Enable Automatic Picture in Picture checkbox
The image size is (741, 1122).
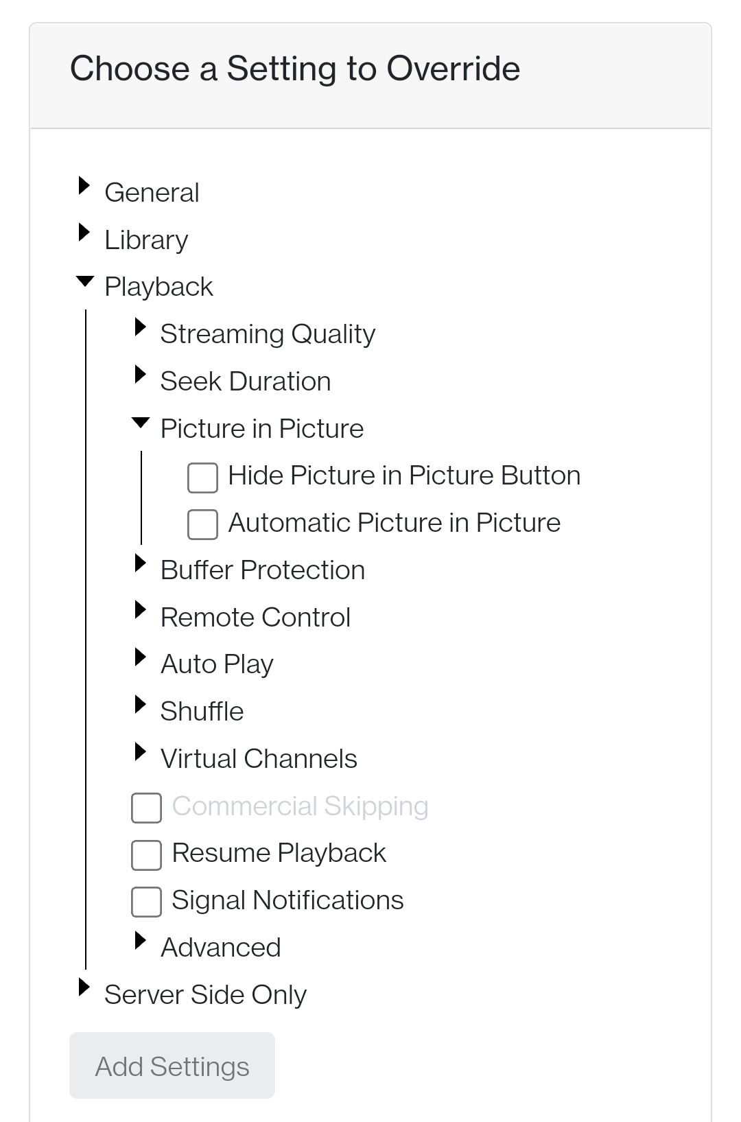[202, 525]
